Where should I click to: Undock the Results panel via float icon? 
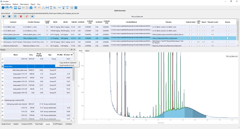click(71, 50)
